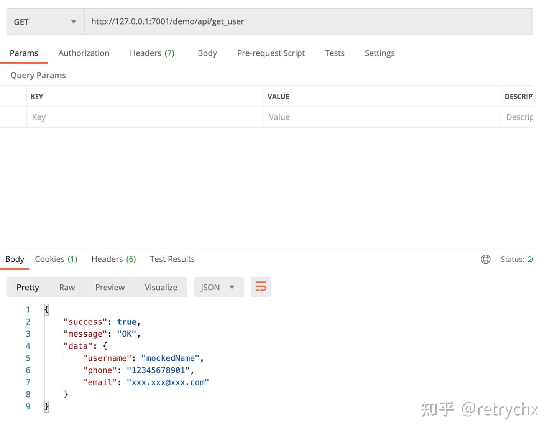Switch to the Tests tab
This screenshot has width=552, height=434.
[x=334, y=53]
